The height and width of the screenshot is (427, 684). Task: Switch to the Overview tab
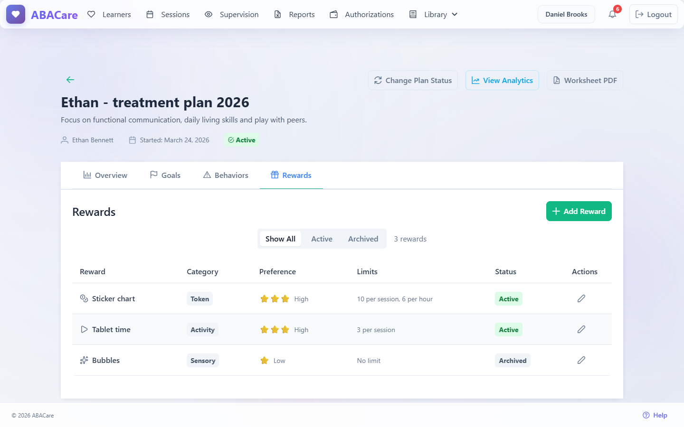[105, 175]
